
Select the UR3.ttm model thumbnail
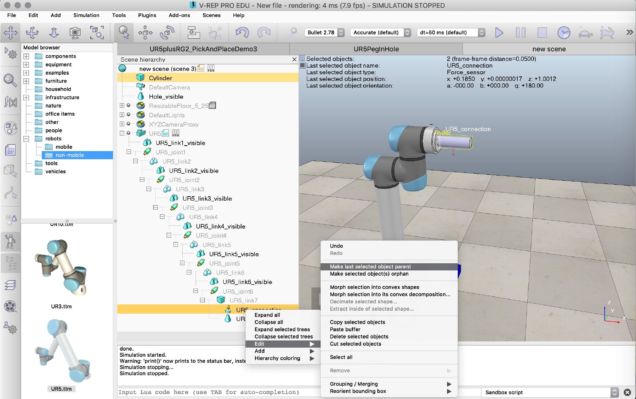[61, 268]
